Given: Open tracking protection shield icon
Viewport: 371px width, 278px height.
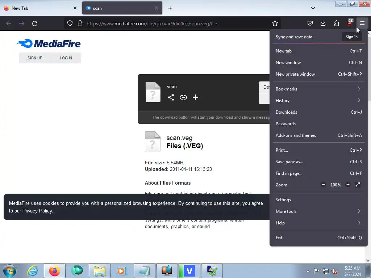Looking at the screenshot, I should 70,24.
